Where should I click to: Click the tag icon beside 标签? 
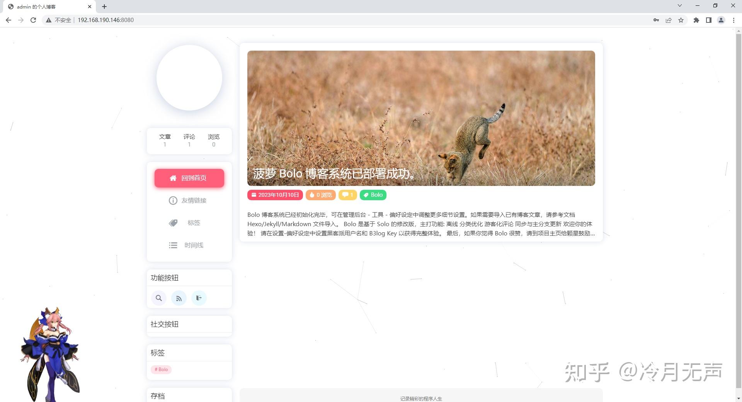click(x=173, y=223)
